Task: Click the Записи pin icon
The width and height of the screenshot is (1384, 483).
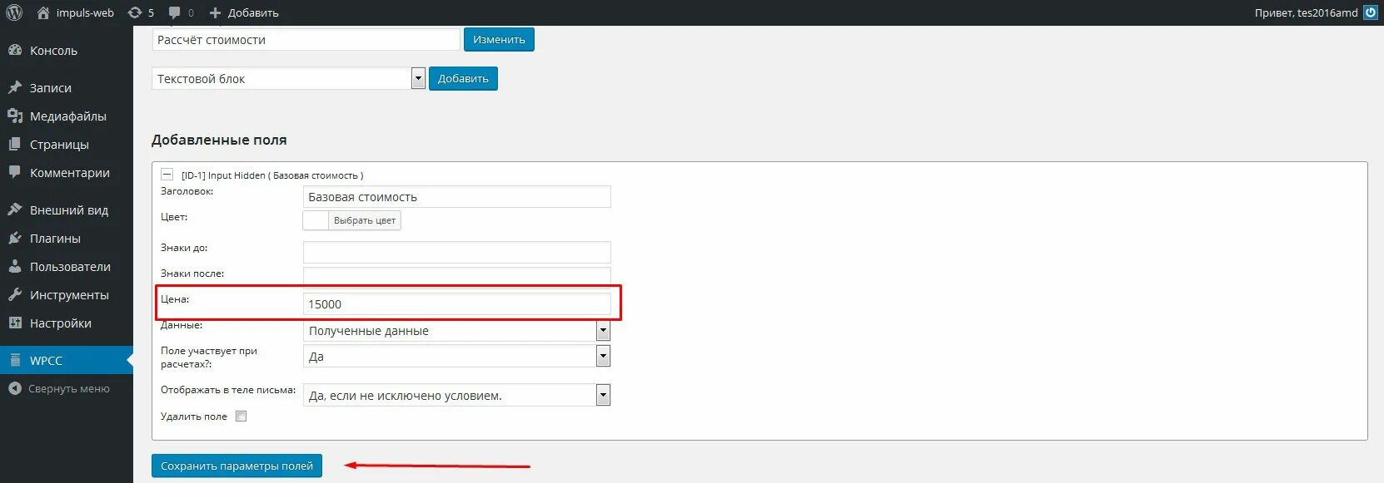Action: (15, 87)
